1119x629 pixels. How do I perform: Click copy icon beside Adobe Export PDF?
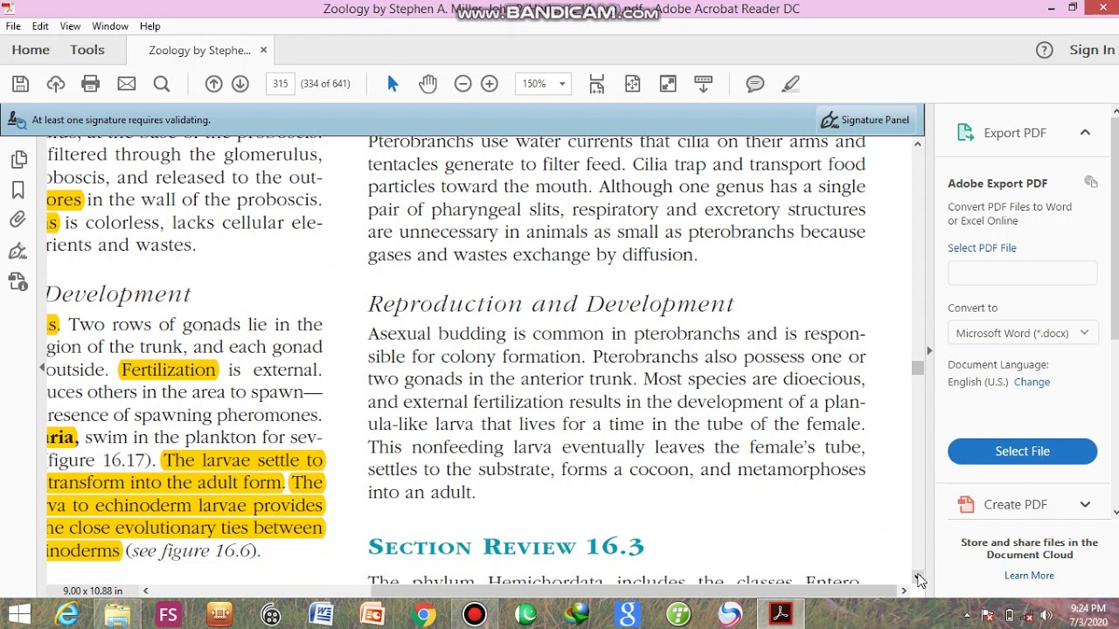(x=1091, y=182)
